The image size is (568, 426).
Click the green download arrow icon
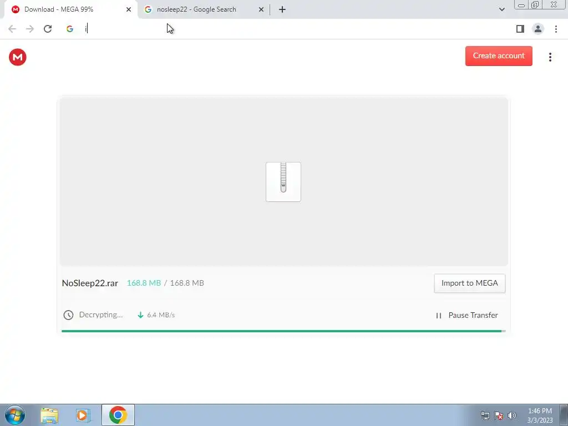pos(140,315)
